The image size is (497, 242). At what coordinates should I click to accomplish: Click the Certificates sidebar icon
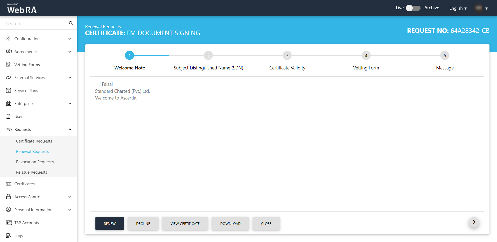coord(9,184)
